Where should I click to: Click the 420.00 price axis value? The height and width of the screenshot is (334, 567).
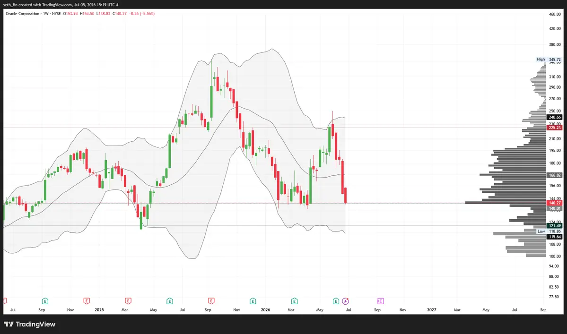pos(554,28)
